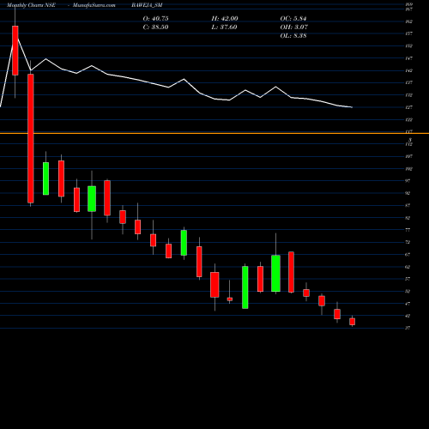
Task: Click the 127 price axis label
Action: click(408, 107)
